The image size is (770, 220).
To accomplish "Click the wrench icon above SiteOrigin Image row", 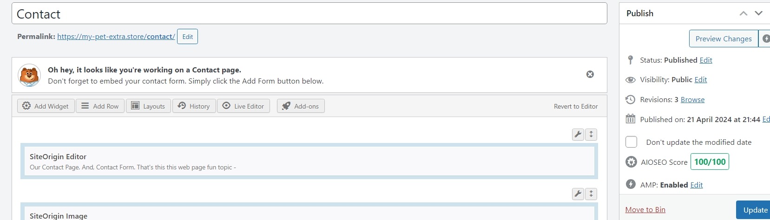I will tap(578, 194).
